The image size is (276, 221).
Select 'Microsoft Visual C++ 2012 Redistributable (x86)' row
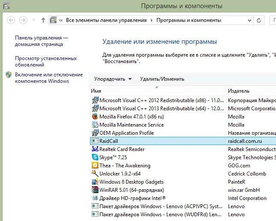click(162, 100)
